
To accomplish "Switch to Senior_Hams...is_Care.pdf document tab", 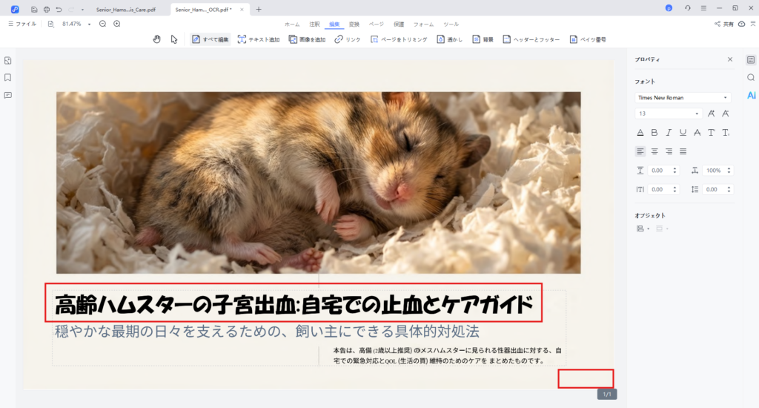I will pos(125,9).
